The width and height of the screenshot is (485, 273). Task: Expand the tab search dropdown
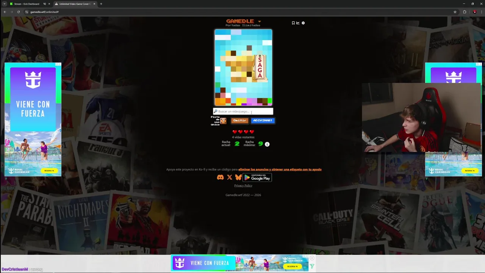click(x=4, y=4)
